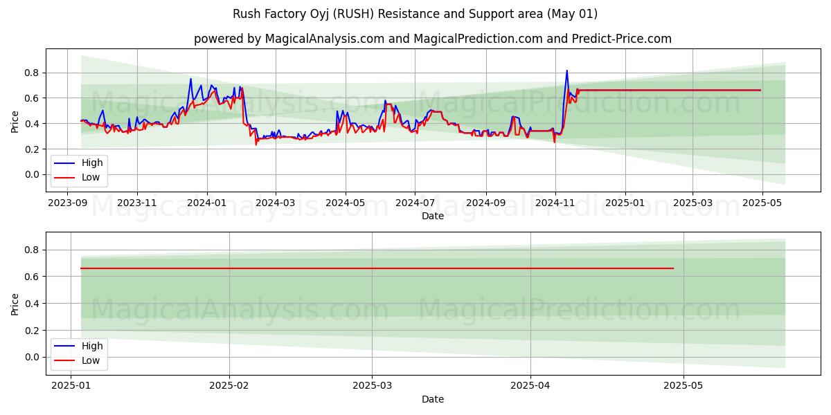
Task: Click the '2025-03' label on the top chart axis
Action: tap(692, 203)
